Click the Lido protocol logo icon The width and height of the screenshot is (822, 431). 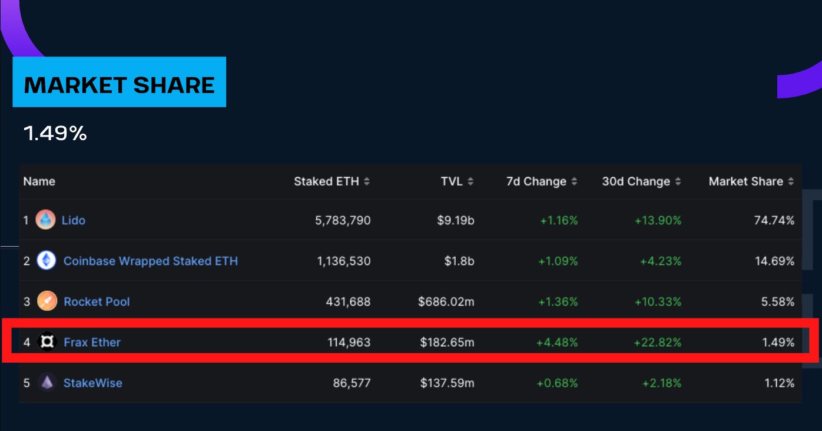point(45,220)
